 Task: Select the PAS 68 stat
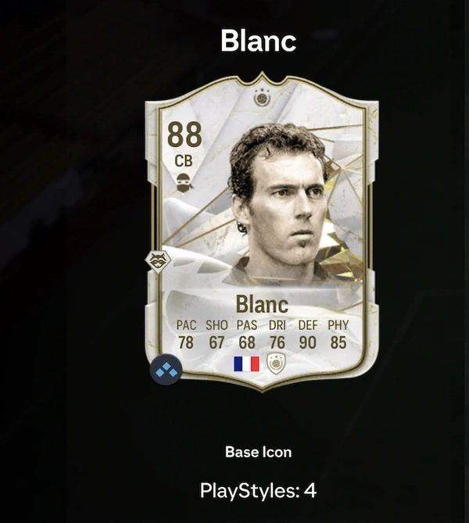pyautogui.click(x=247, y=335)
